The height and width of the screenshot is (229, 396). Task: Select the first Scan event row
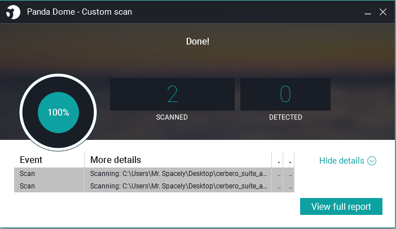(154, 174)
